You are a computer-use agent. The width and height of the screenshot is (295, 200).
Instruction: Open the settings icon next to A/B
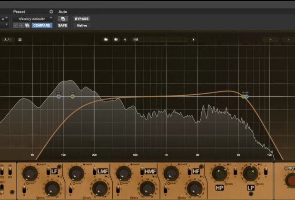point(20,40)
